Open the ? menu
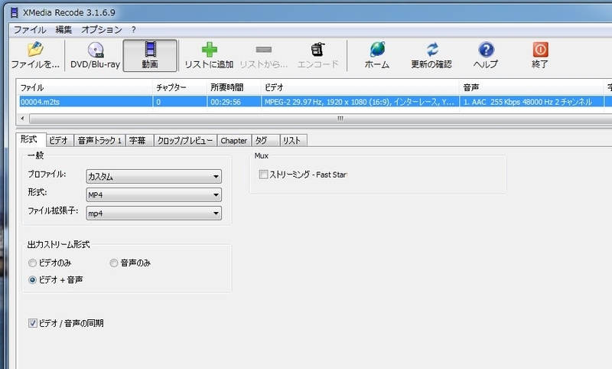The image size is (612, 369). pyautogui.click(x=133, y=30)
